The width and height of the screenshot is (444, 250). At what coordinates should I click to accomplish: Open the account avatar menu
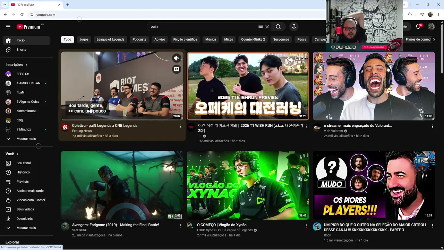tap(431, 27)
